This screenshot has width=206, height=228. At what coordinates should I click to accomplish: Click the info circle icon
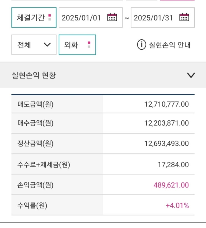(141, 45)
